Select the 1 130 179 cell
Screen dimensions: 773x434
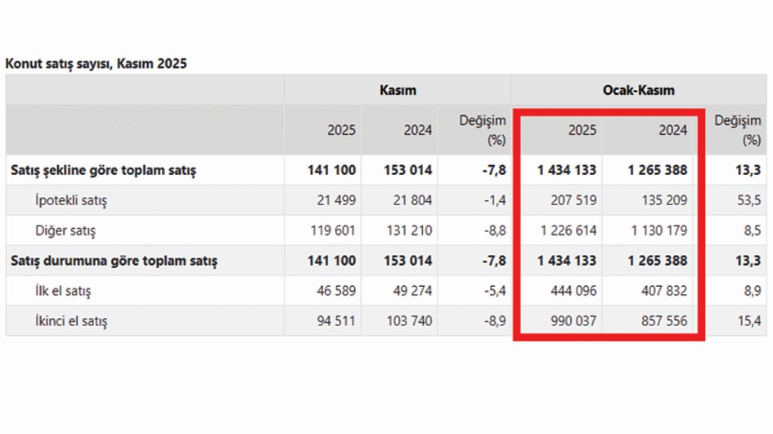658,230
